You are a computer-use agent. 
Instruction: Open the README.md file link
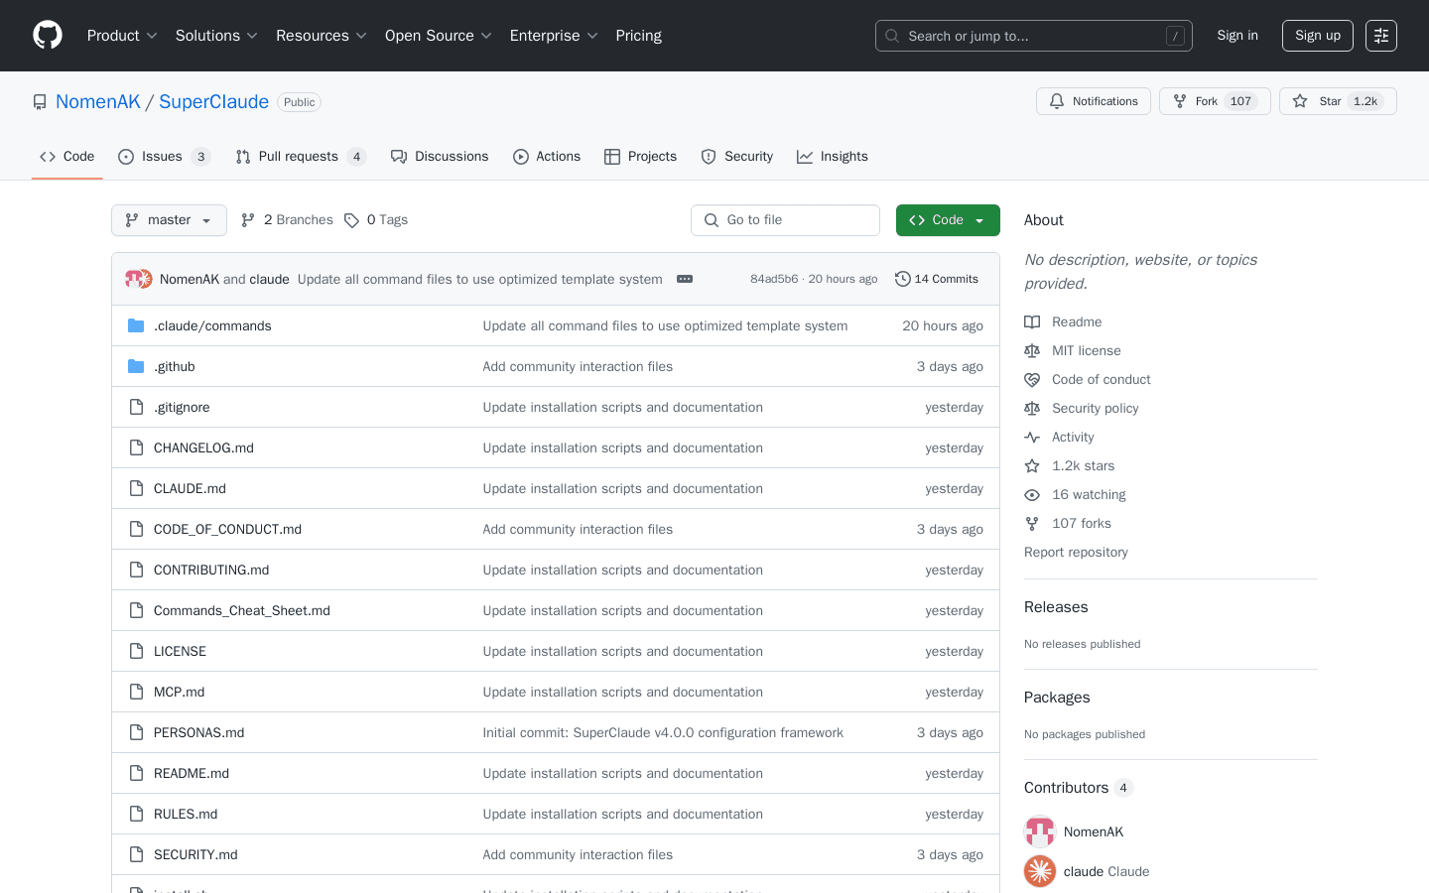click(x=191, y=773)
